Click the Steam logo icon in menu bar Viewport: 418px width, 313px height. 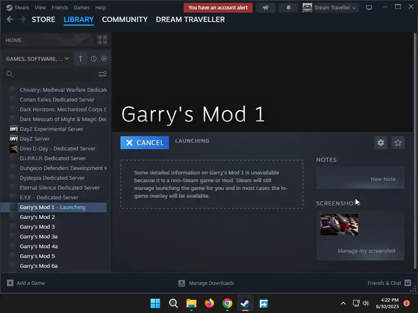[9, 7]
